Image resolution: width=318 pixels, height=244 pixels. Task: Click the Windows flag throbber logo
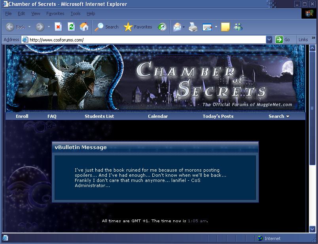pos(309,14)
